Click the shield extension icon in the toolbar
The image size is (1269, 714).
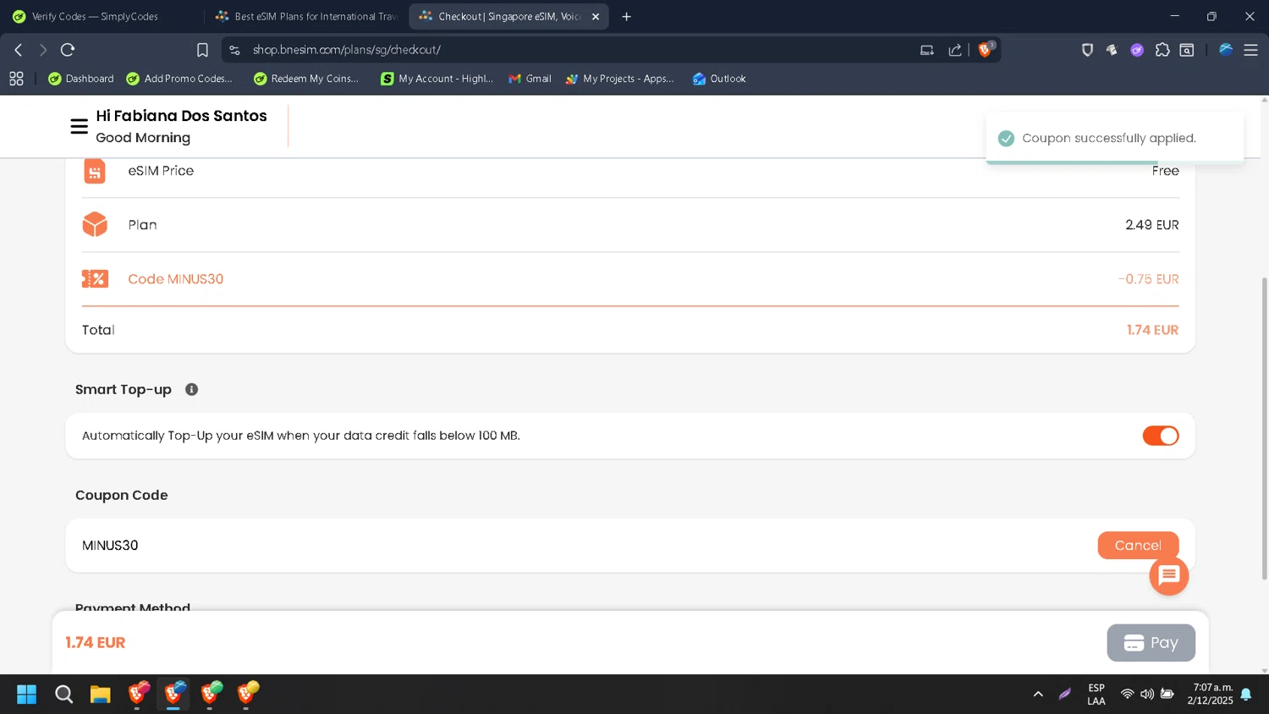pos(1087,50)
